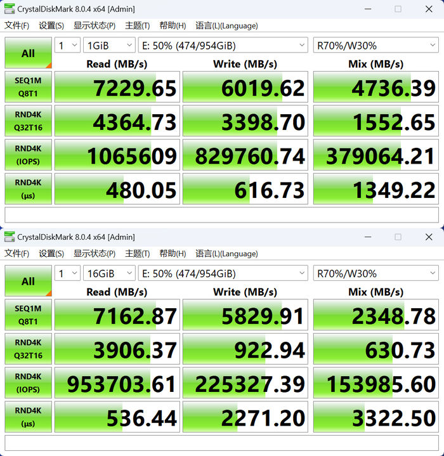Open 帮助(H) menu in top window
Viewport: 444px width, 456px height.
click(173, 25)
